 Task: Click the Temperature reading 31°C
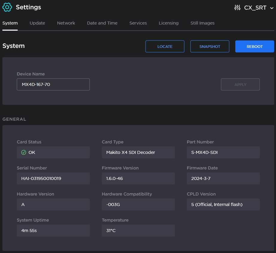coord(138,231)
